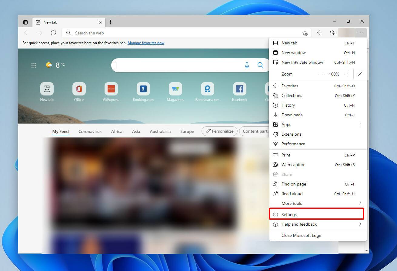Choose New InPrivate window
This screenshot has height=271, width=397.
pyautogui.click(x=318, y=62)
